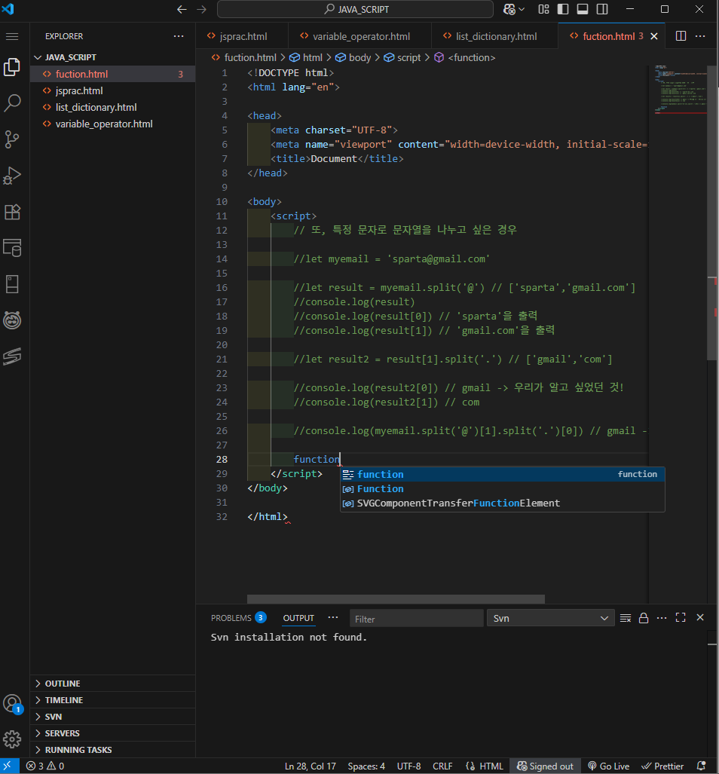Viewport: 719px width, 774px height.
Task: Close the bottom panel
Action: tap(699, 617)
